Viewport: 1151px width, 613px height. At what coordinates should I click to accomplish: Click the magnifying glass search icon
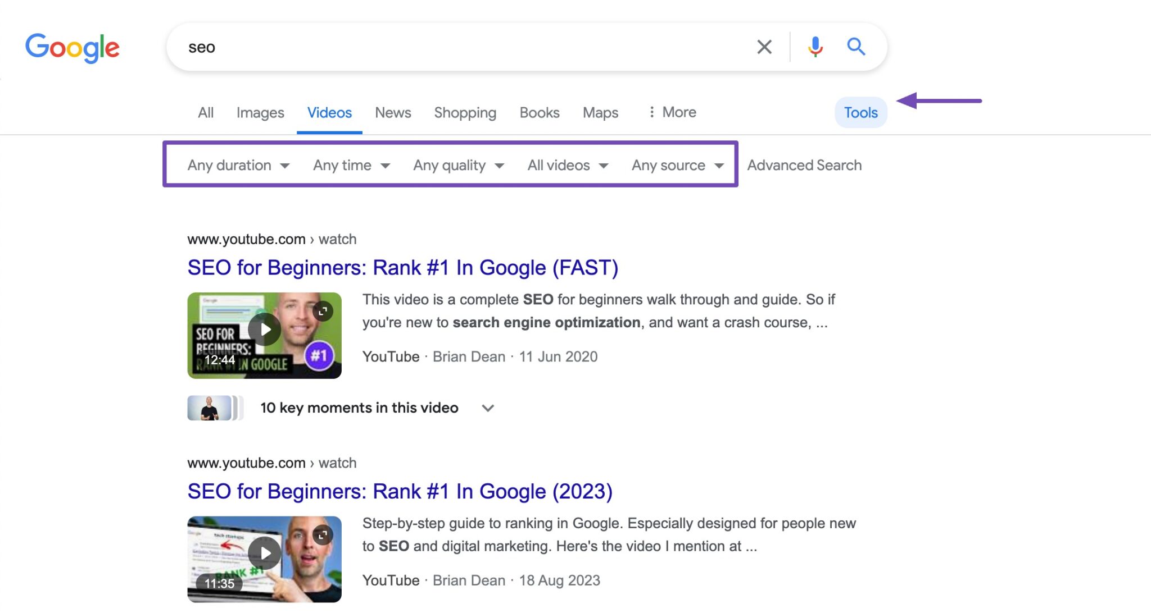pos(855,47)
